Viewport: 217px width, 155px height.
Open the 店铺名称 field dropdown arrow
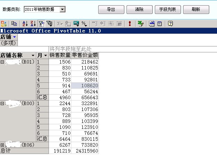click(x=33, y=56)
